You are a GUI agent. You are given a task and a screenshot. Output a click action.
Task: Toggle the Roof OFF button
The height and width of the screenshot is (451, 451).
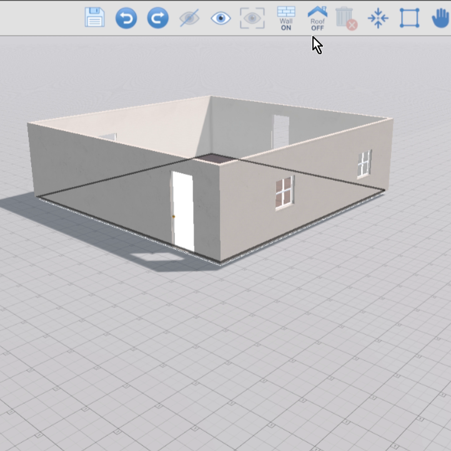tap(317, 18)
